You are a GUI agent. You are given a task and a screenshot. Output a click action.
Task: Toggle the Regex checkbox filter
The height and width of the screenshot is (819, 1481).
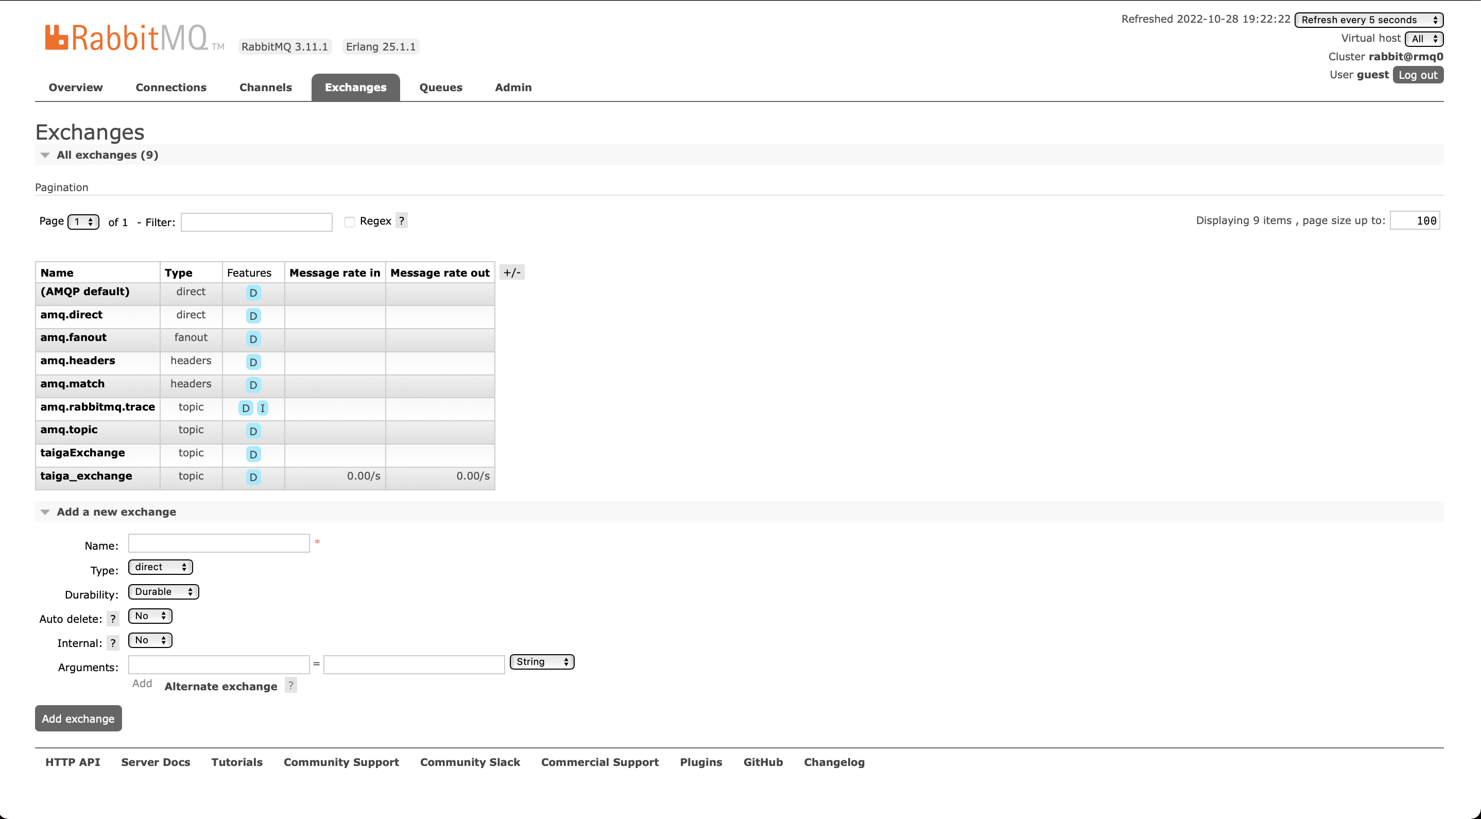(350, 222)
